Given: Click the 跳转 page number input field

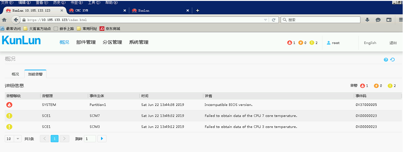Looking at the screenshot, I should (90, 139).
